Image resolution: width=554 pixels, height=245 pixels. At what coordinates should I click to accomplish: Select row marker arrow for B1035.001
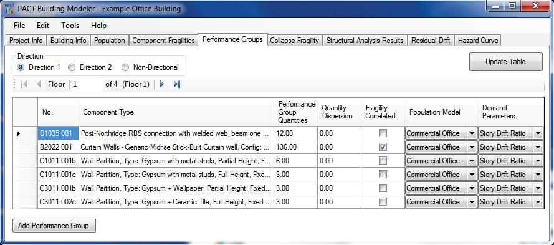(18, 133)
